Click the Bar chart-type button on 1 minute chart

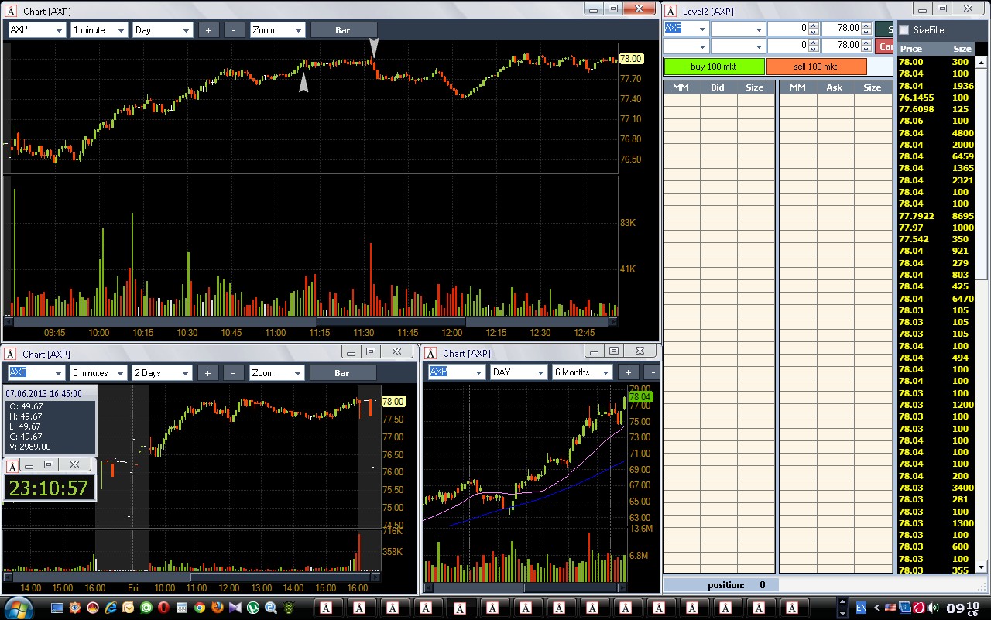pyautogui.click(x=342, y=30)
